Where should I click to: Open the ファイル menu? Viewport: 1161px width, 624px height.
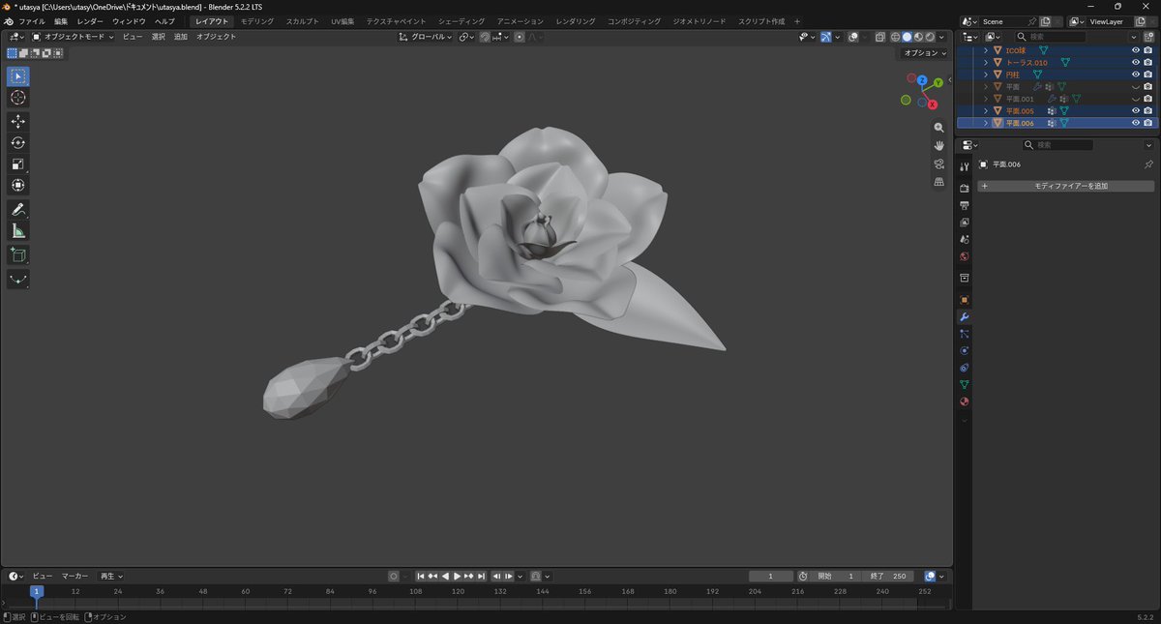click(32, 20)
